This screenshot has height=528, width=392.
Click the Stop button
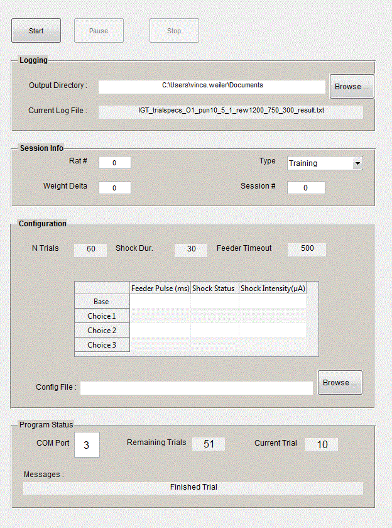(x=174, y=31)
